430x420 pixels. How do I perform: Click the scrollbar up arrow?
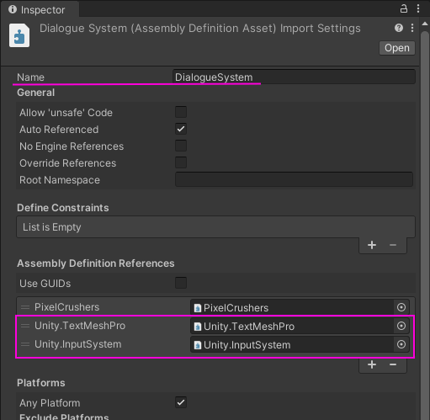pyautogui.click(x=425, y=24)
